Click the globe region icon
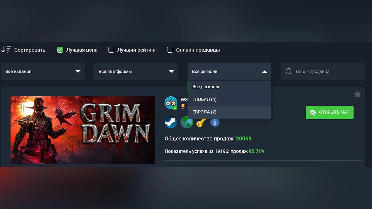This screenshot has width=372, height=209. click(187, 122)
